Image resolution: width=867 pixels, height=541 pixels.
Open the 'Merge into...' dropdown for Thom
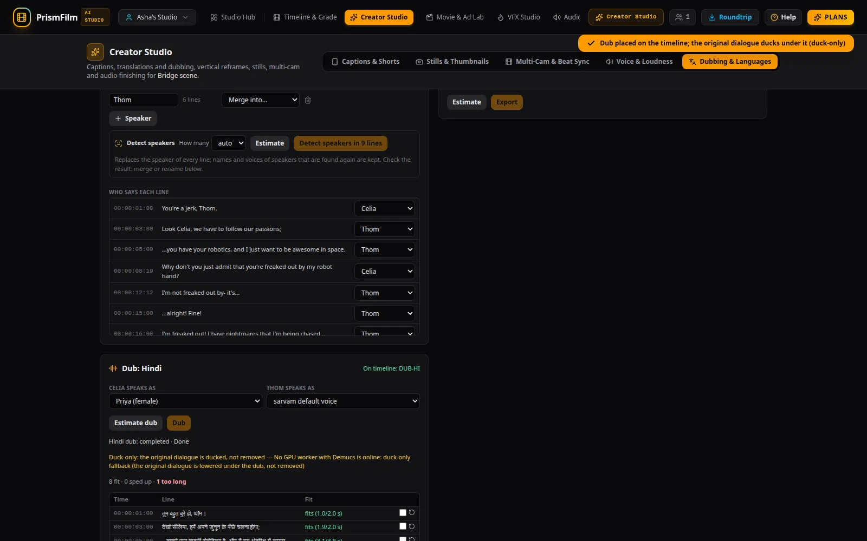261,100
